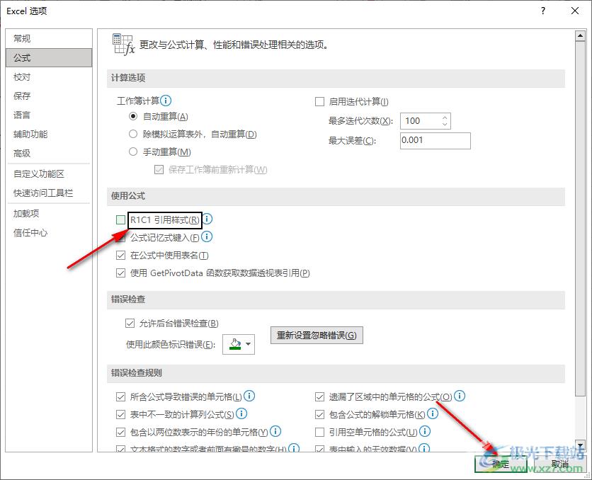Open 自定义功能区 category
The width and height of the screenshot is (592, 480).
pyautogui.click(x=49, y=174)
